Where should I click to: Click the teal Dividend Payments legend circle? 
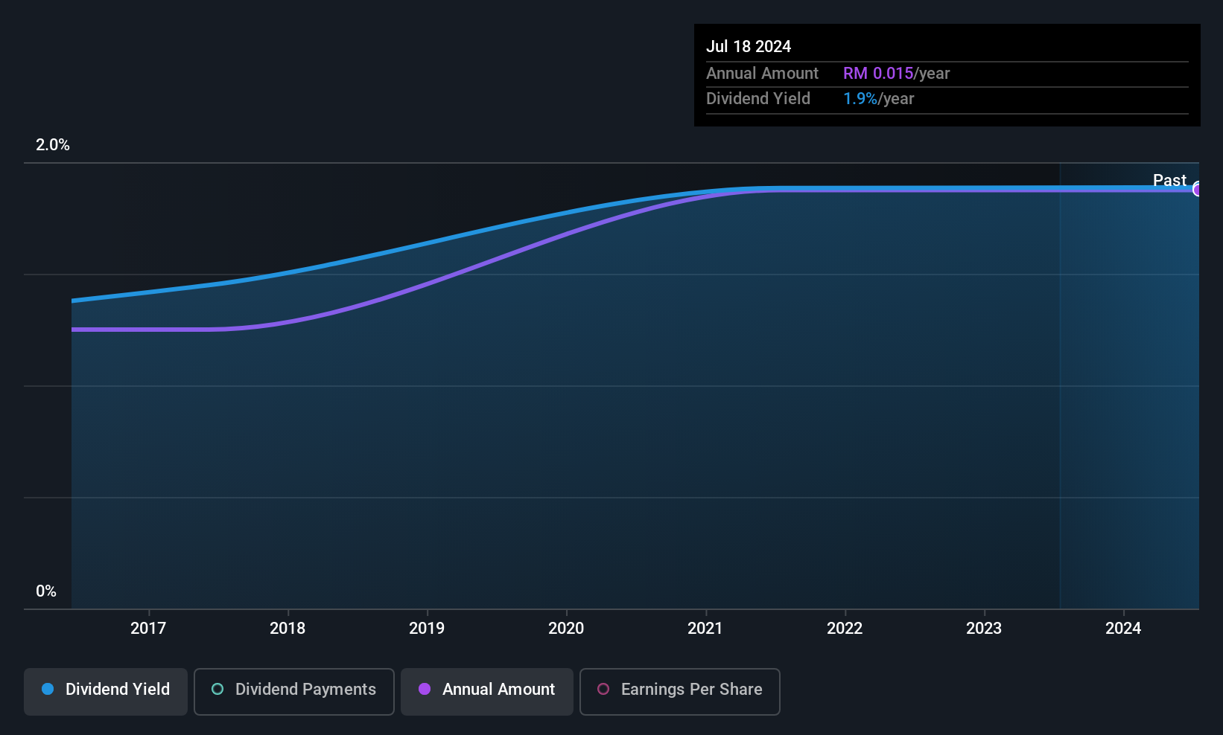tap(217, 689)
